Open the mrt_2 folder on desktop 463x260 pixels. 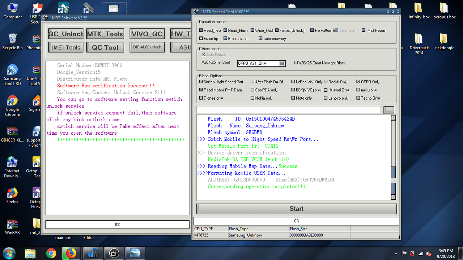(37, 227)
